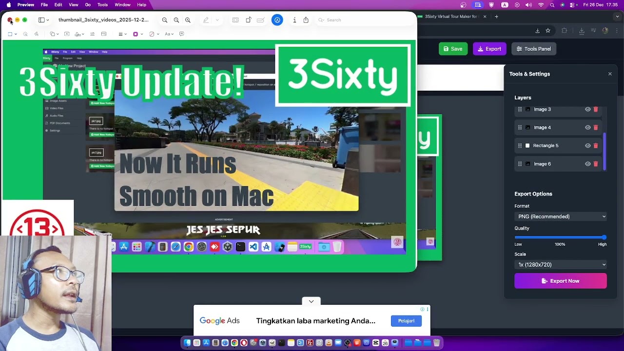Hide the Image 6 layer
Viewport: 624px width, 351px height.
pos(587,164)
